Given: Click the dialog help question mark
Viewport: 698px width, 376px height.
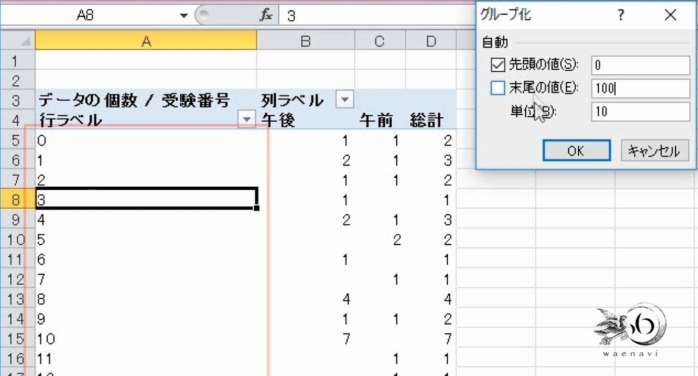Looking at the screenshot, I should pos(621,15).
